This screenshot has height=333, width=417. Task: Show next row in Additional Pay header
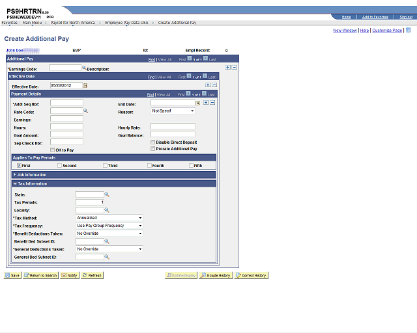(x=206, y=59)
